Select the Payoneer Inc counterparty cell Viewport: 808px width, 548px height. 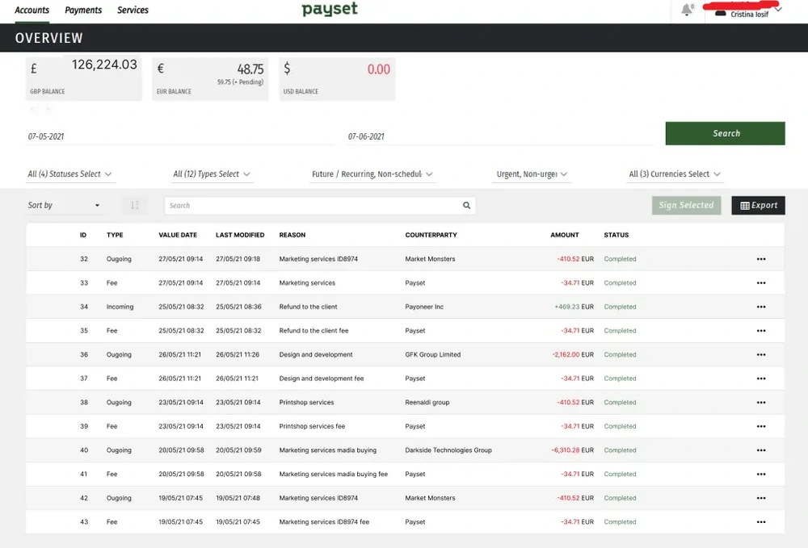pyautogui.click(x=424, y=307)
